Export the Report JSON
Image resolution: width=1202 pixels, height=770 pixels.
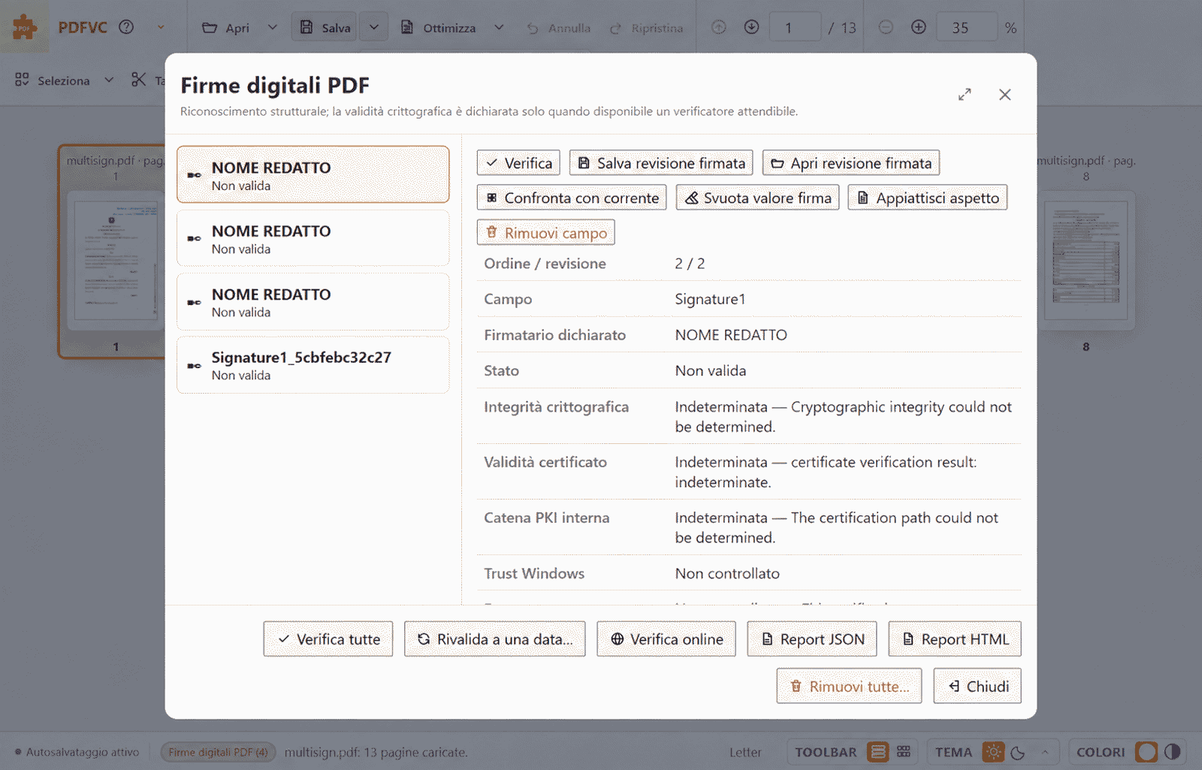[812, 639]
